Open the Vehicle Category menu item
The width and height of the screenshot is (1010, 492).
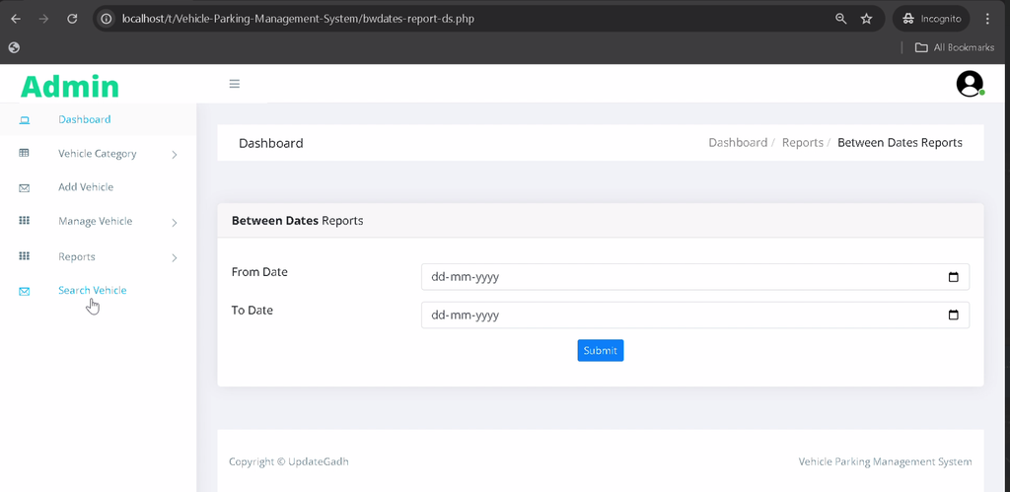click(98, 154)
